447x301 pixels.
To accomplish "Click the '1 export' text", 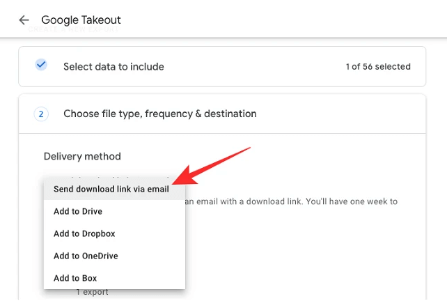I will (93, 292).
